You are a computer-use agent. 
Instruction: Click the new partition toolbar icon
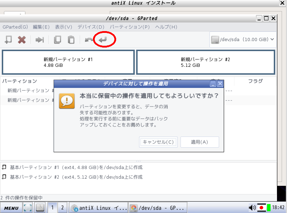8,40
